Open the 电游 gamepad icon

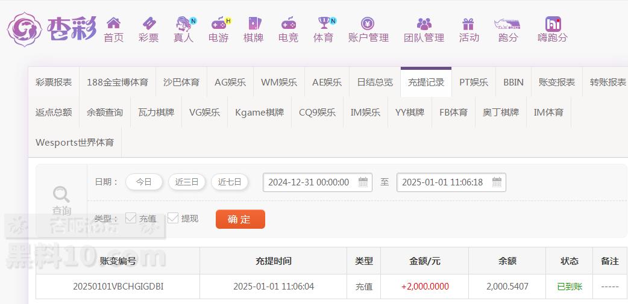click(x=218, y=23)
